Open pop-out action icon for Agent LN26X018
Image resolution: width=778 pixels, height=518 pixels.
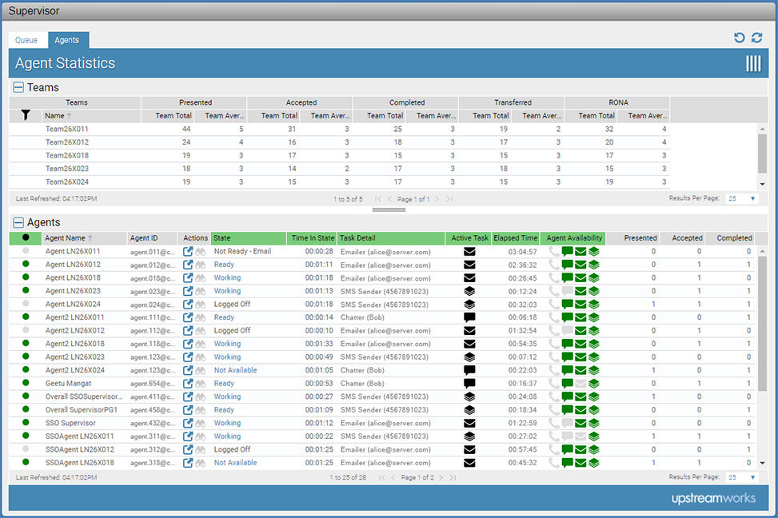188,278
